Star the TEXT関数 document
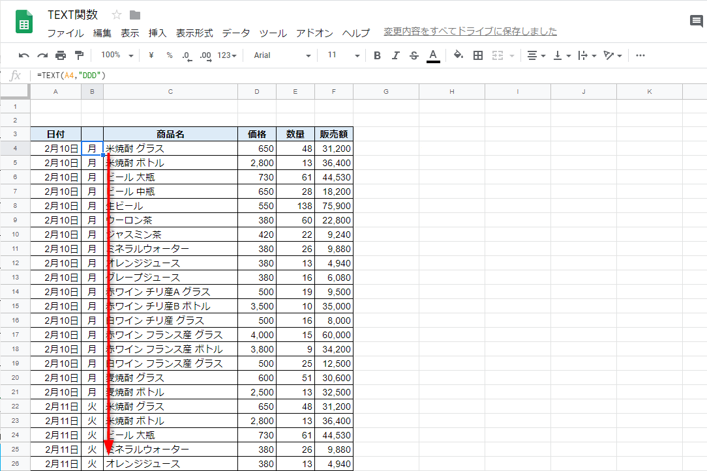Image resolution: width=707 pixels, height=471 pixels. pos(117,15)
